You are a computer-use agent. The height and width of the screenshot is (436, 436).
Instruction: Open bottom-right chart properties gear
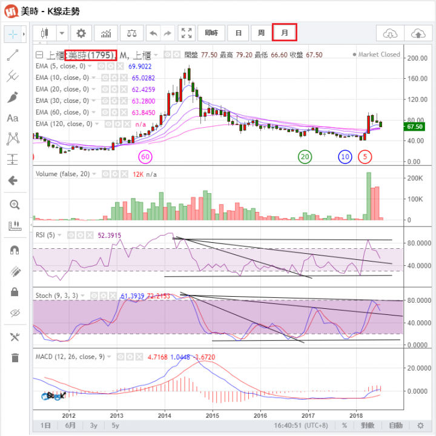[420, 426]
